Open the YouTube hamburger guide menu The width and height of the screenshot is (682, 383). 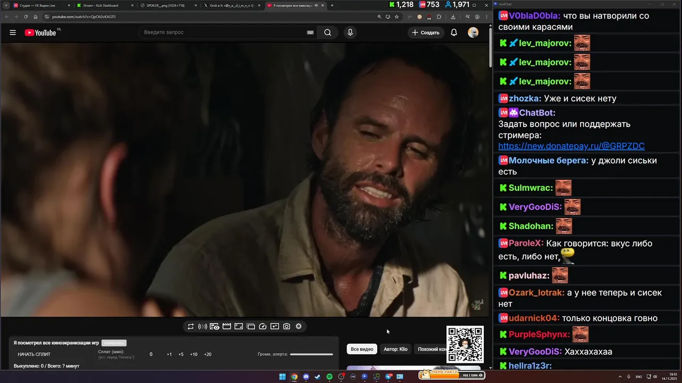(x=13, y=32)
